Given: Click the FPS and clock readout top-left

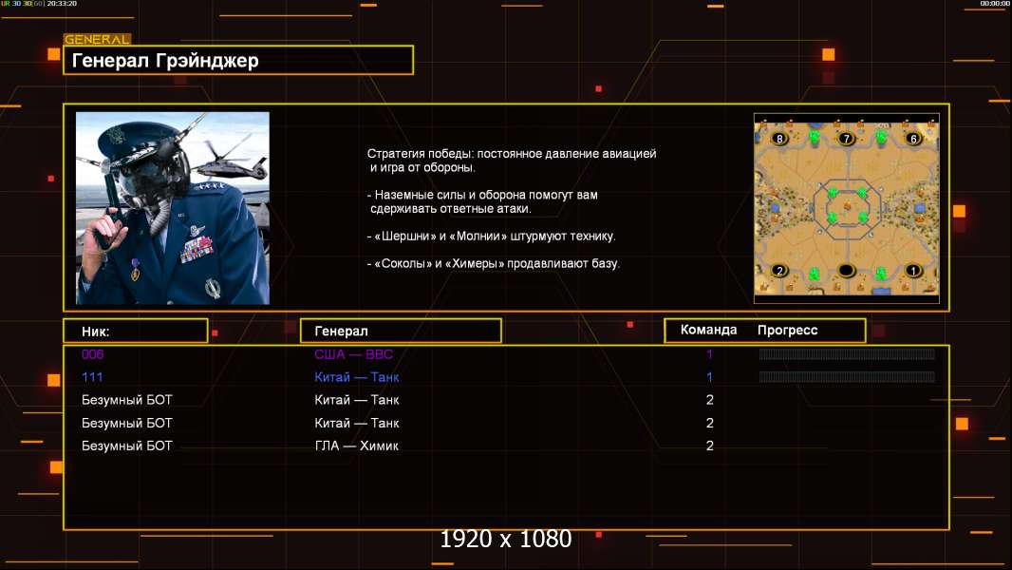Looking at the screenshot, I should (x=39, y=4).
